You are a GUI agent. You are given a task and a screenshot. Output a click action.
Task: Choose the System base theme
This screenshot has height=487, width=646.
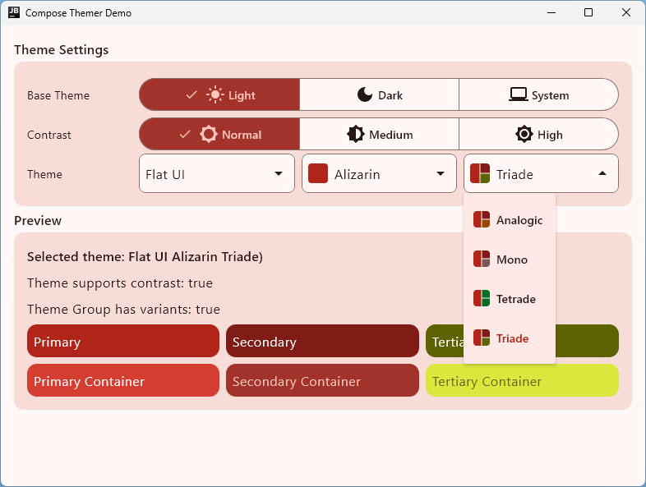[538, 94]
